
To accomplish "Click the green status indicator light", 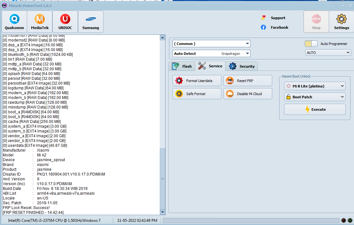I will coord(350,220).
